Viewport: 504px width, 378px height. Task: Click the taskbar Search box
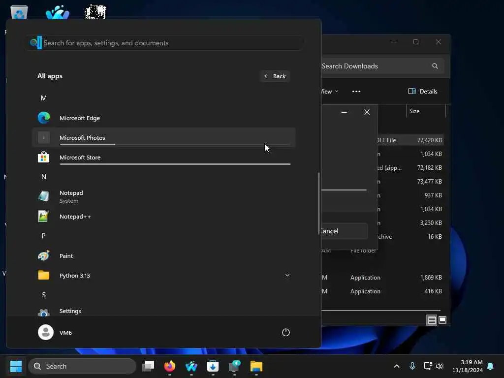[x=82, y=366]
